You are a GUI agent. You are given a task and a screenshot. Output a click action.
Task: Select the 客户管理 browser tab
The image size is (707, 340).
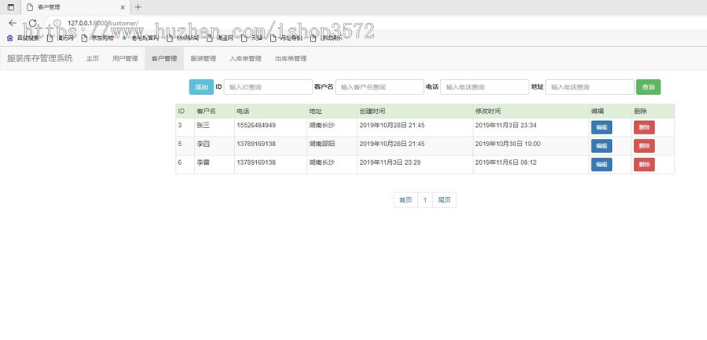click(75, 7)
